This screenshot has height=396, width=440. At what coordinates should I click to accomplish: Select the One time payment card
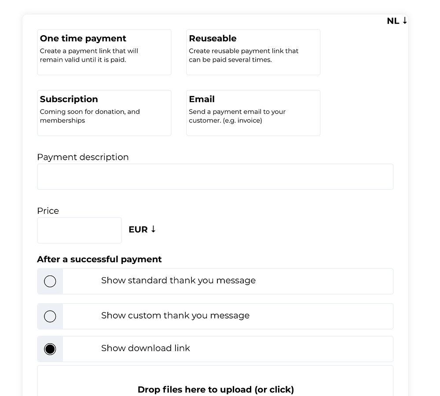pyautogui.click(x=104, y=52)
